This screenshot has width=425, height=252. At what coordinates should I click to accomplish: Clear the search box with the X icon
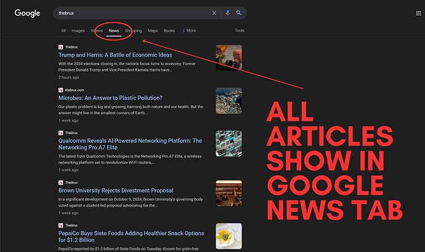[214, 13]
